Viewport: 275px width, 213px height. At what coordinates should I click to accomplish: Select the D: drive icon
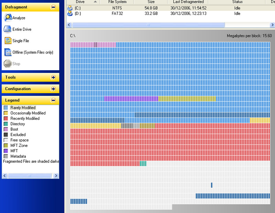[x=70, y=14]
